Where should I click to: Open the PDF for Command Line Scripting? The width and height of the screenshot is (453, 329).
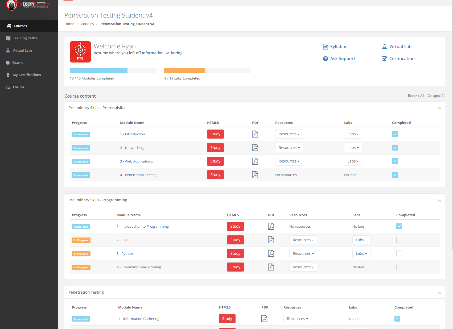click(x=271, y=267)
